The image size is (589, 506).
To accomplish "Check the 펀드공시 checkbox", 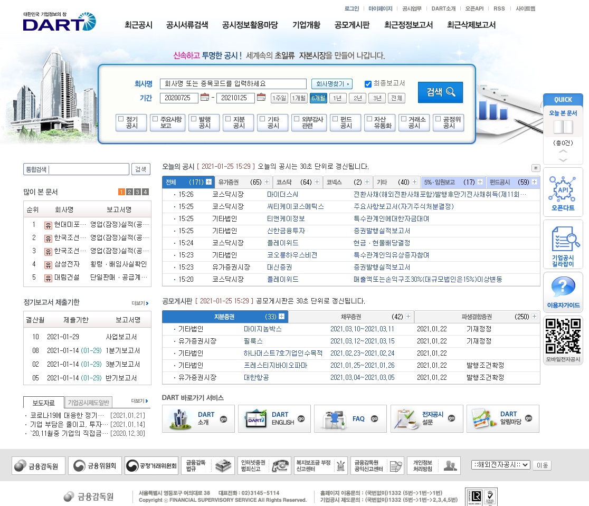I will [336, 119].
